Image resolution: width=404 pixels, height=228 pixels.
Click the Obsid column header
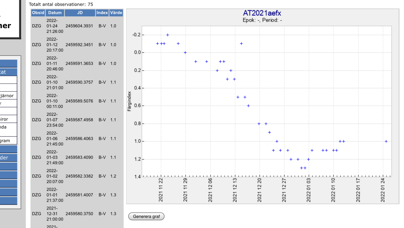tap(38, 13)
